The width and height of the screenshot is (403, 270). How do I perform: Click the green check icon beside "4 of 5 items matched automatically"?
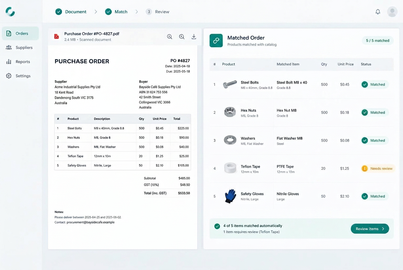217,226
